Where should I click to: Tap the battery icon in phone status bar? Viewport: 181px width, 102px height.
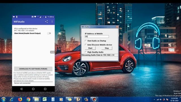click(46, 17)
